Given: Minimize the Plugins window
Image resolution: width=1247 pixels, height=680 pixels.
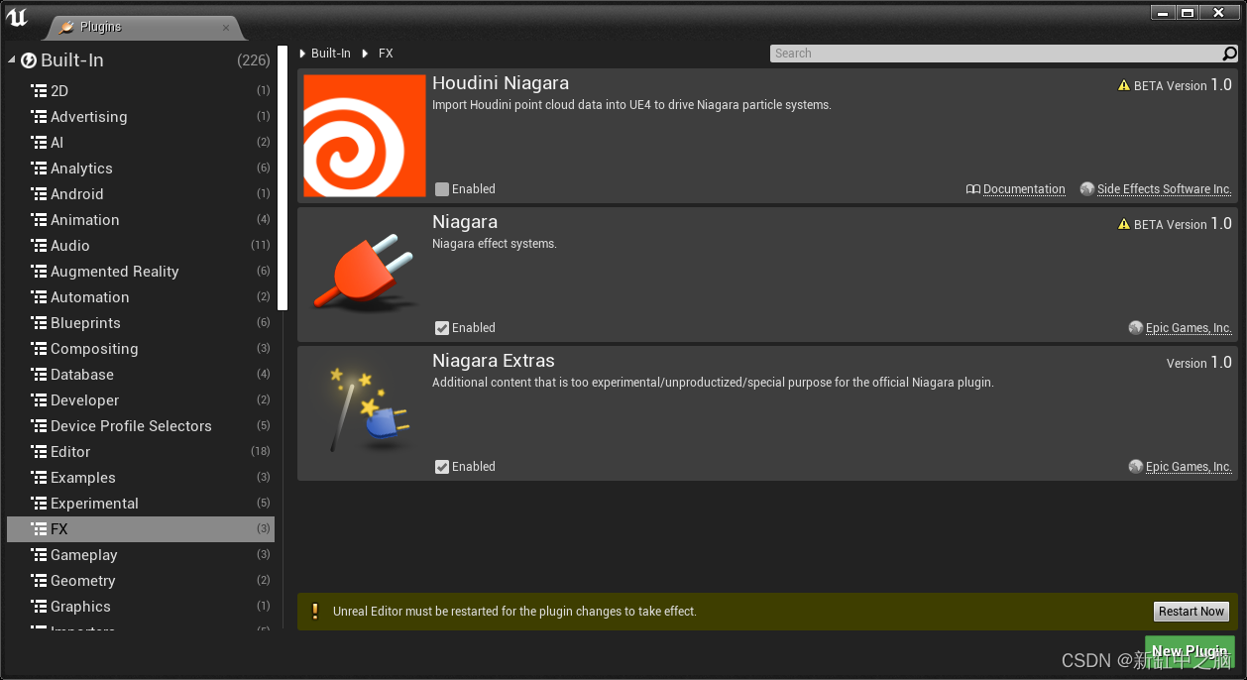Looking at the screenshot, I should click(x=1163, y=13).
